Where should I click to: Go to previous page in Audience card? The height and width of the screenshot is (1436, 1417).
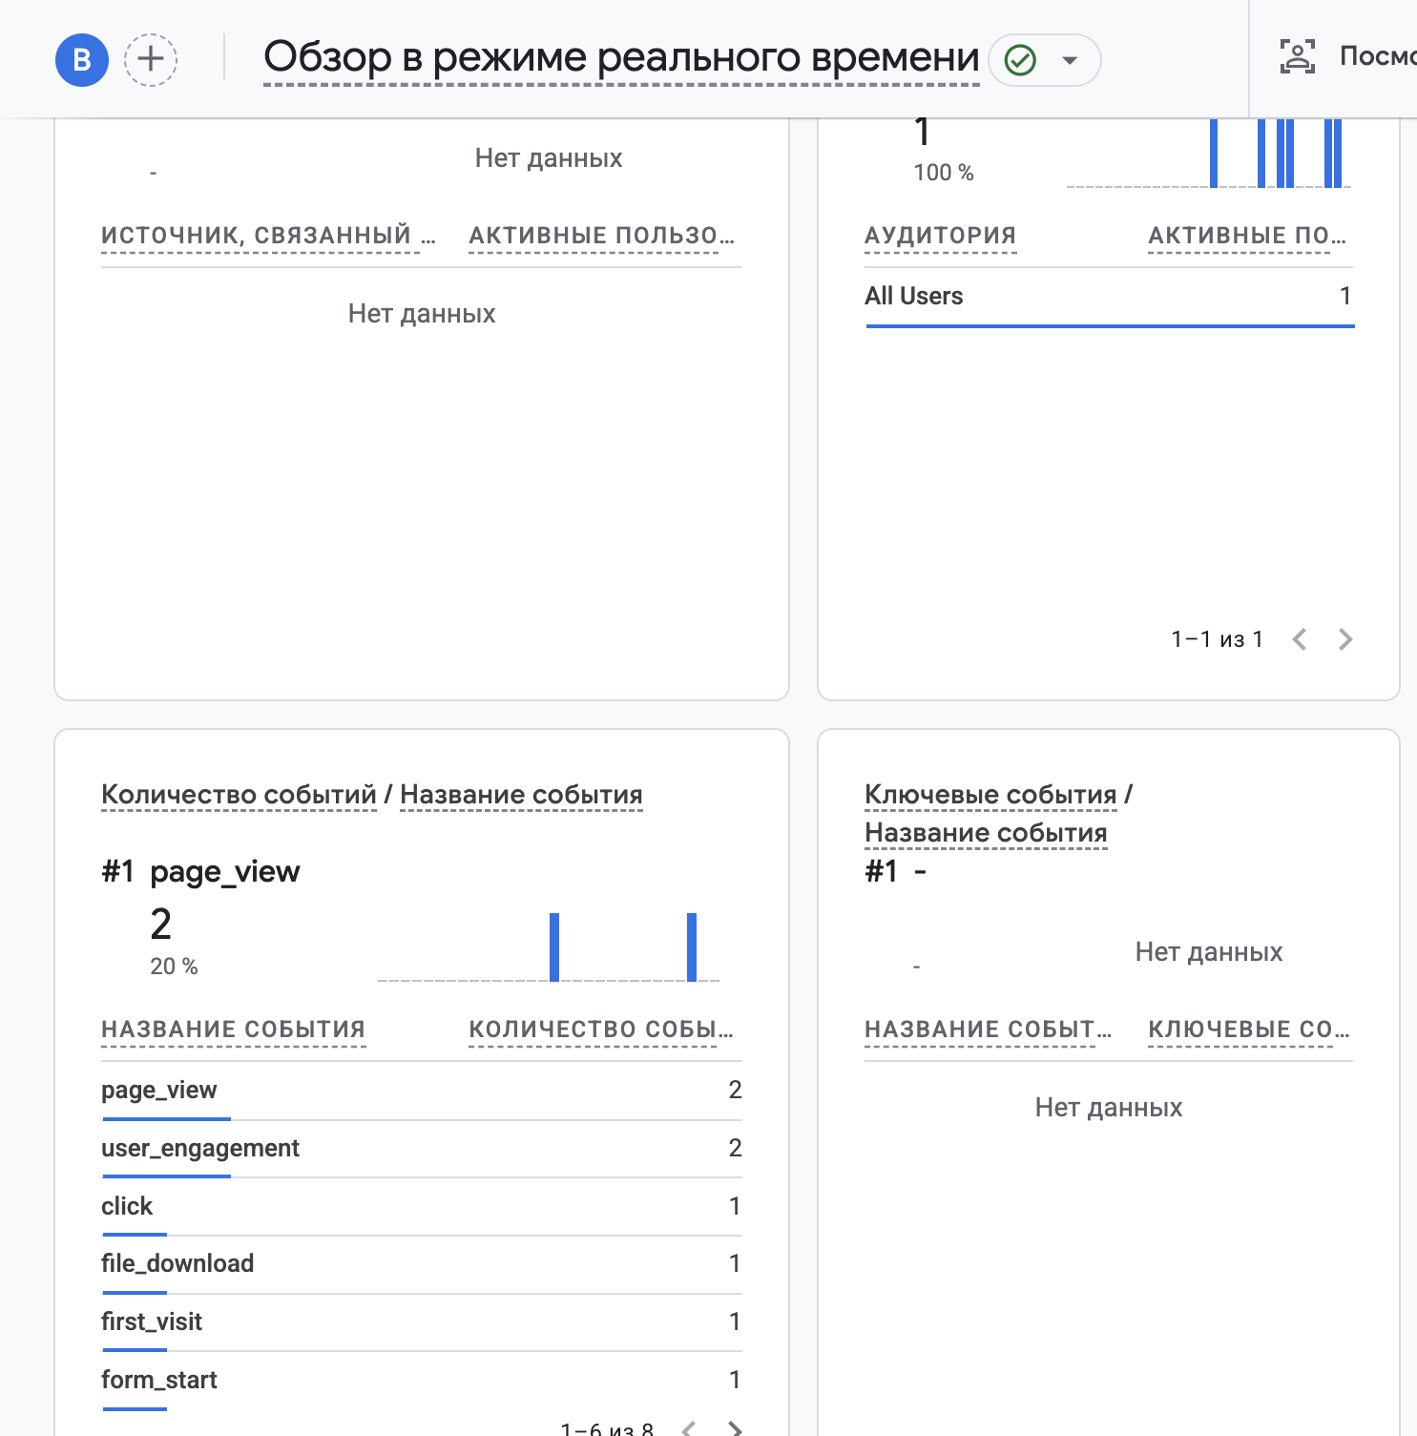pos(1300,639)
